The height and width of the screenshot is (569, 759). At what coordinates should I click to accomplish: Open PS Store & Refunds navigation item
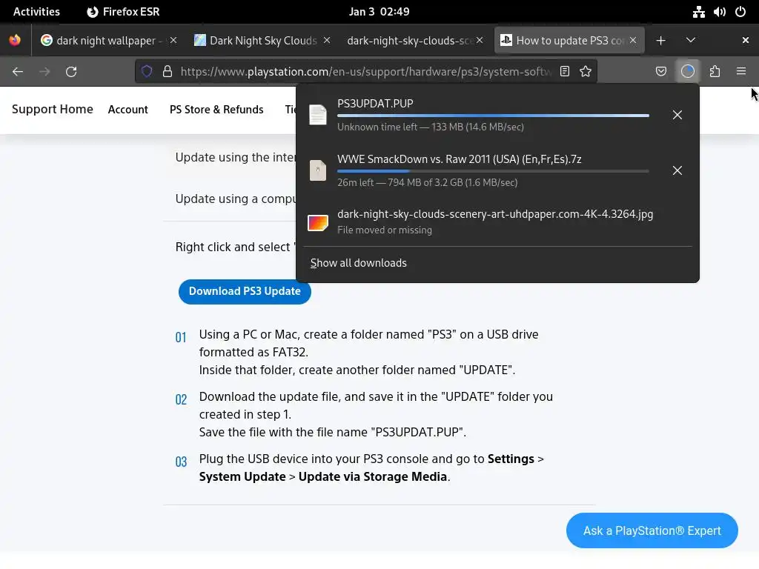tap(216, 110)
